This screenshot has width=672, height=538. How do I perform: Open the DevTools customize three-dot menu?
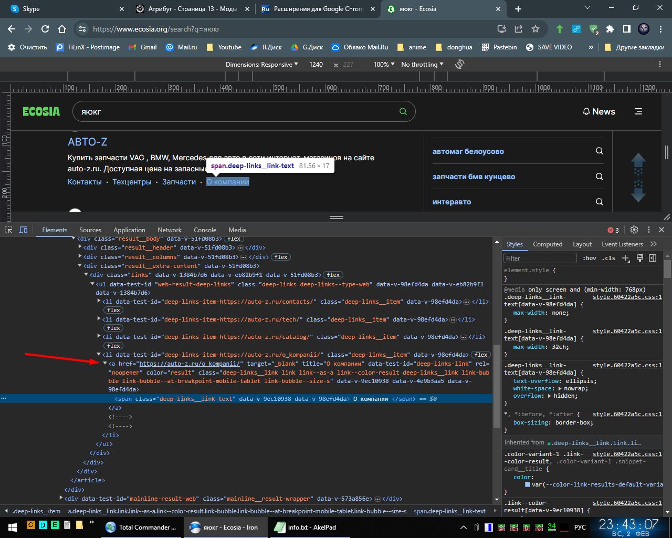pos(649,230)
